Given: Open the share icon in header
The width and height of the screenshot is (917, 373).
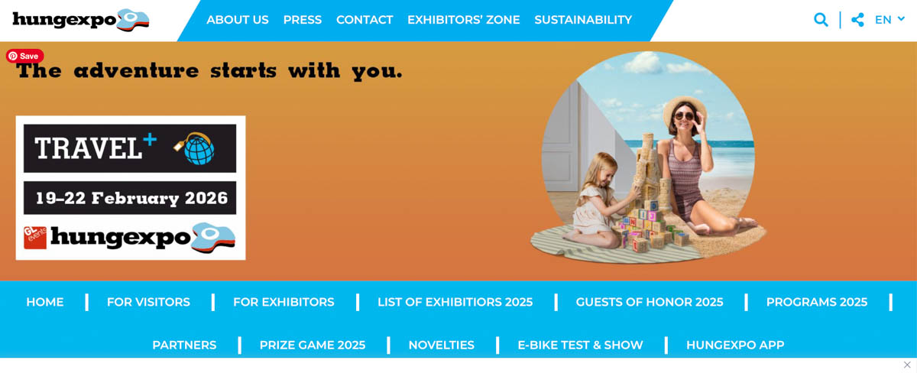Looking at the screenshot, I should pos(857,20).
